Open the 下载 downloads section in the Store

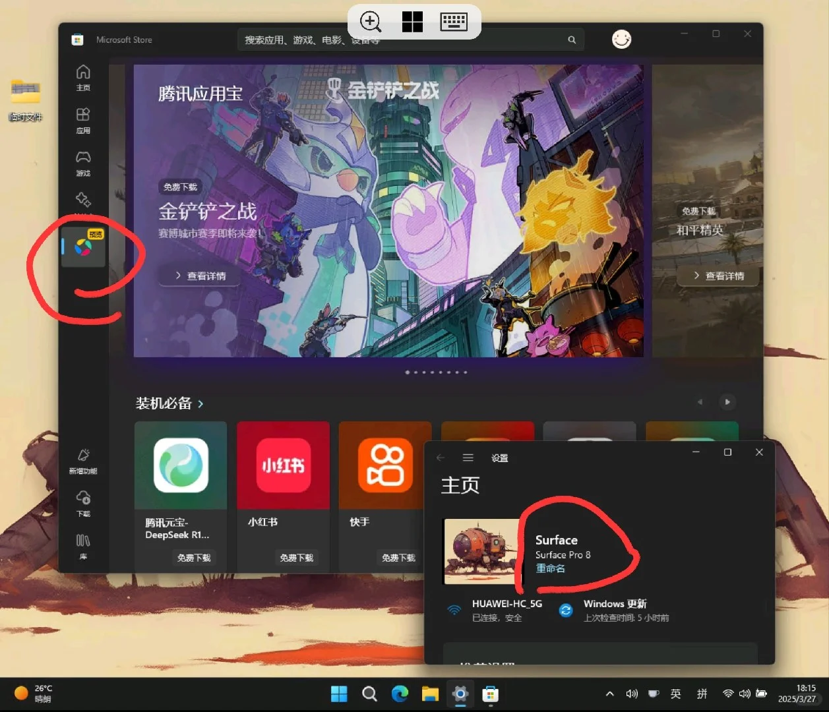[x=83, y=504]
